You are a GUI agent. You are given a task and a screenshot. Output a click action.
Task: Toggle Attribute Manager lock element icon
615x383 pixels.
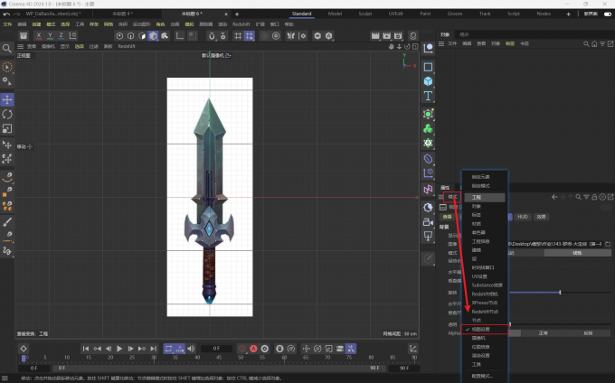point(594,197)
